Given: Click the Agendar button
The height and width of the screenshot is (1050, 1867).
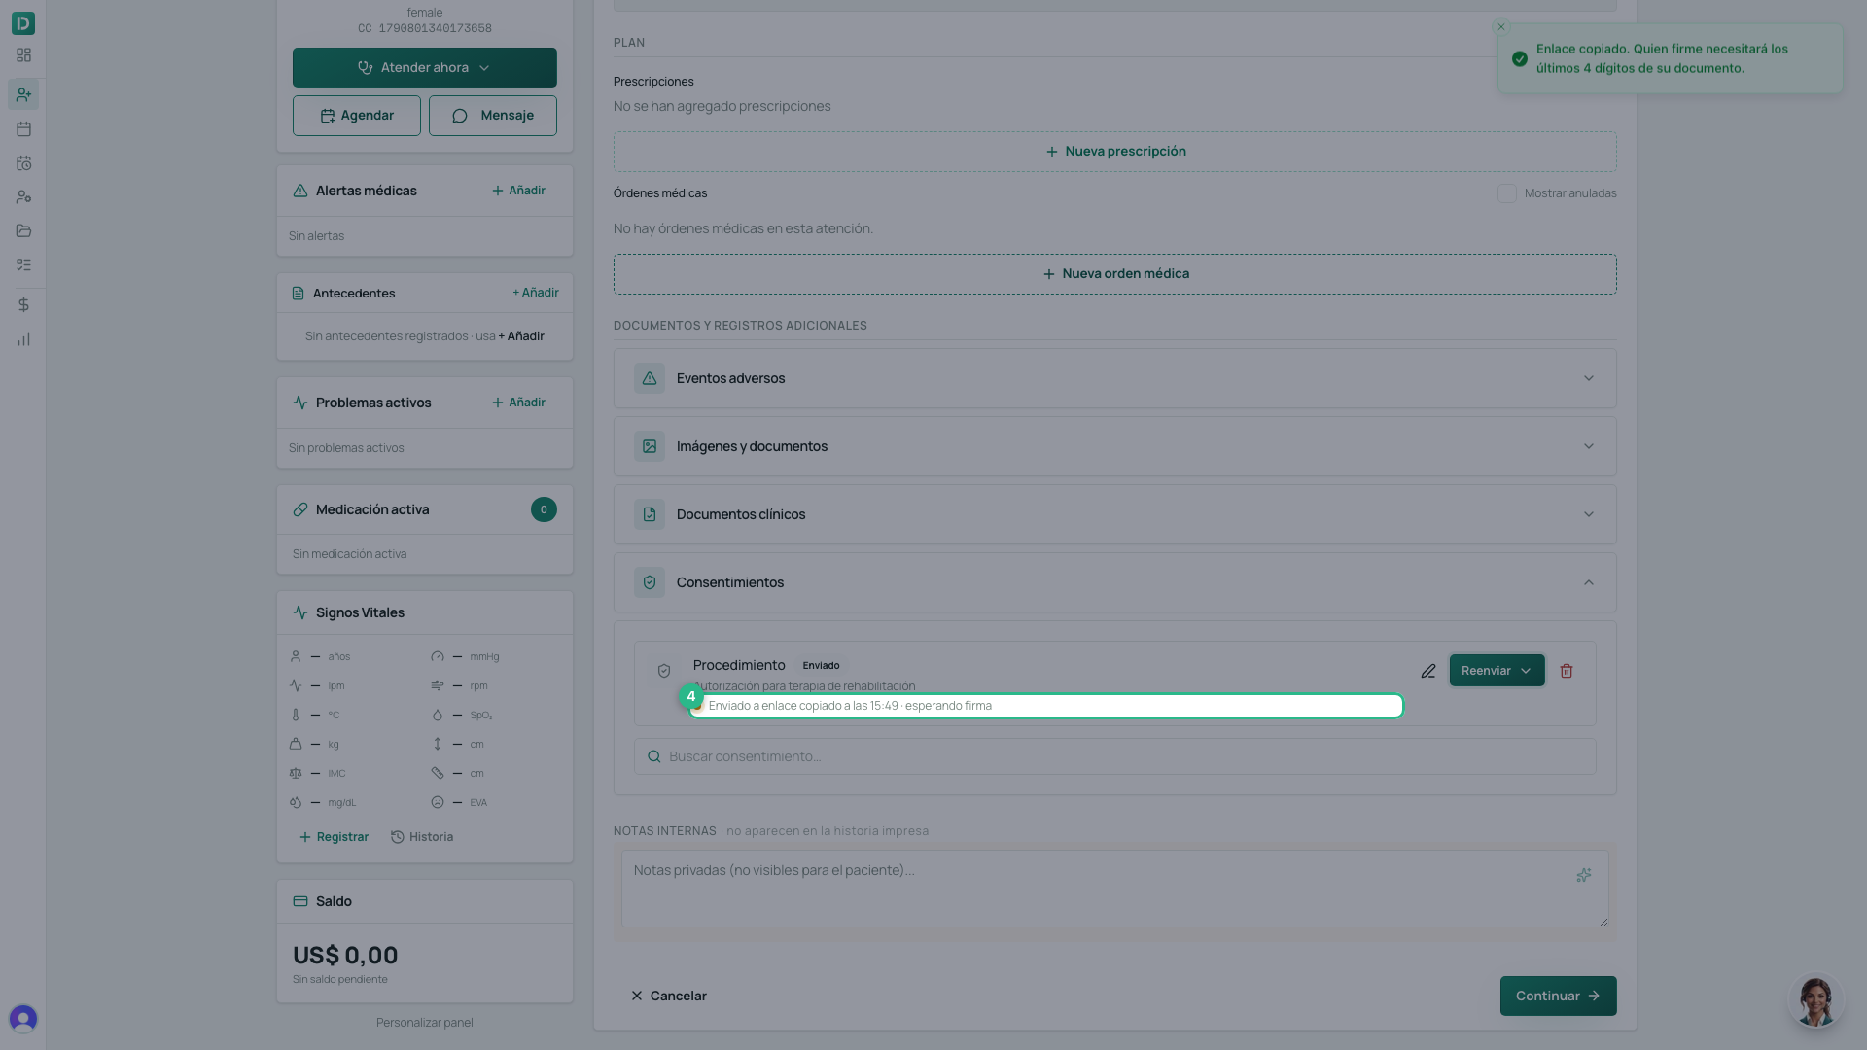Looking at the screenshot, I should 357,116.
